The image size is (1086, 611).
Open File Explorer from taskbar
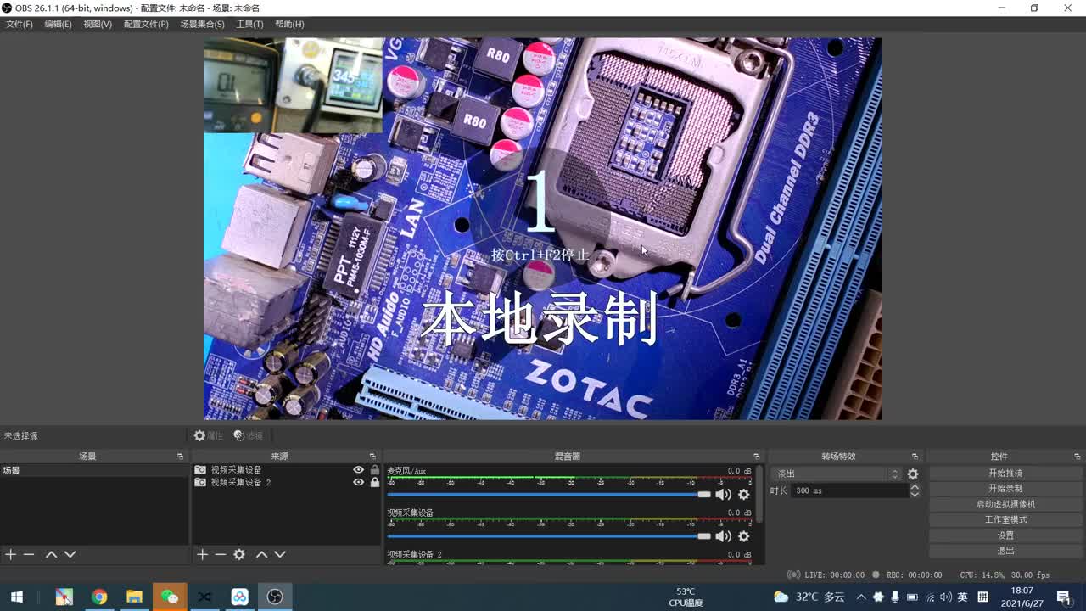(x=134, y=597)
